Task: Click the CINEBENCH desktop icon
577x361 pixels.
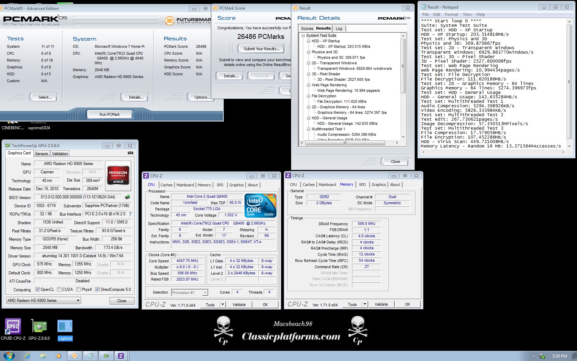Action: [13, 126]
